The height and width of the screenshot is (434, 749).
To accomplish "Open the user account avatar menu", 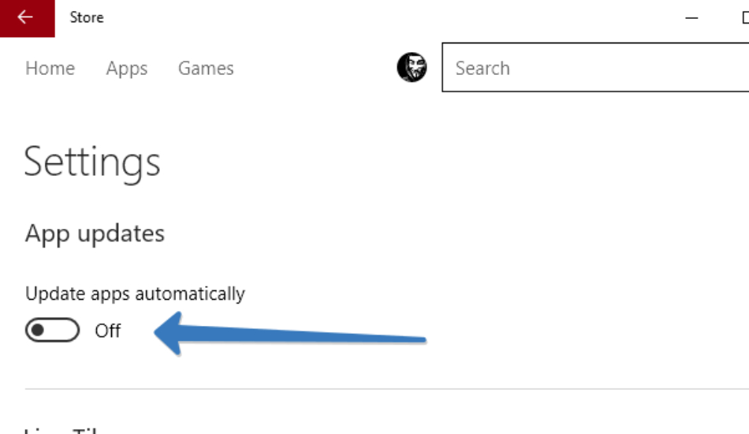I will [x=412, y=67].
